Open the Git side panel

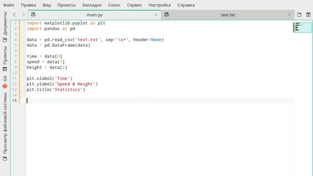click(x=5, y=82)
